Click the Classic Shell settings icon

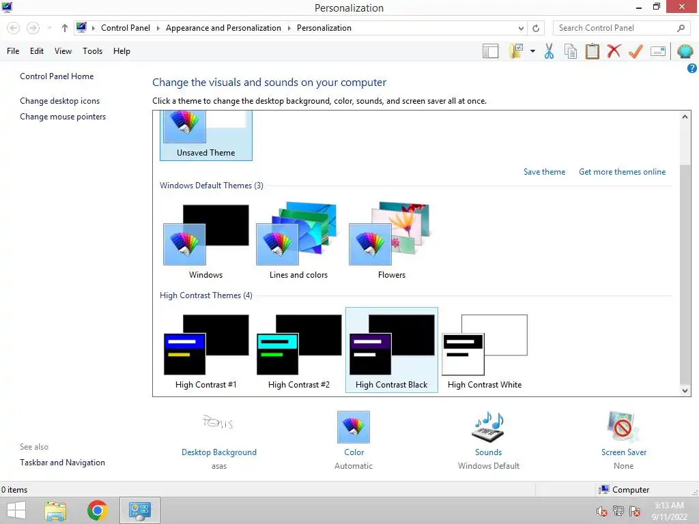tap(685, 51)
